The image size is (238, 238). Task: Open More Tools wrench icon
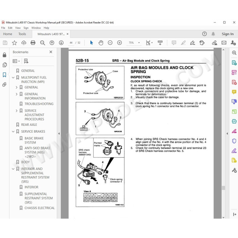234,170
